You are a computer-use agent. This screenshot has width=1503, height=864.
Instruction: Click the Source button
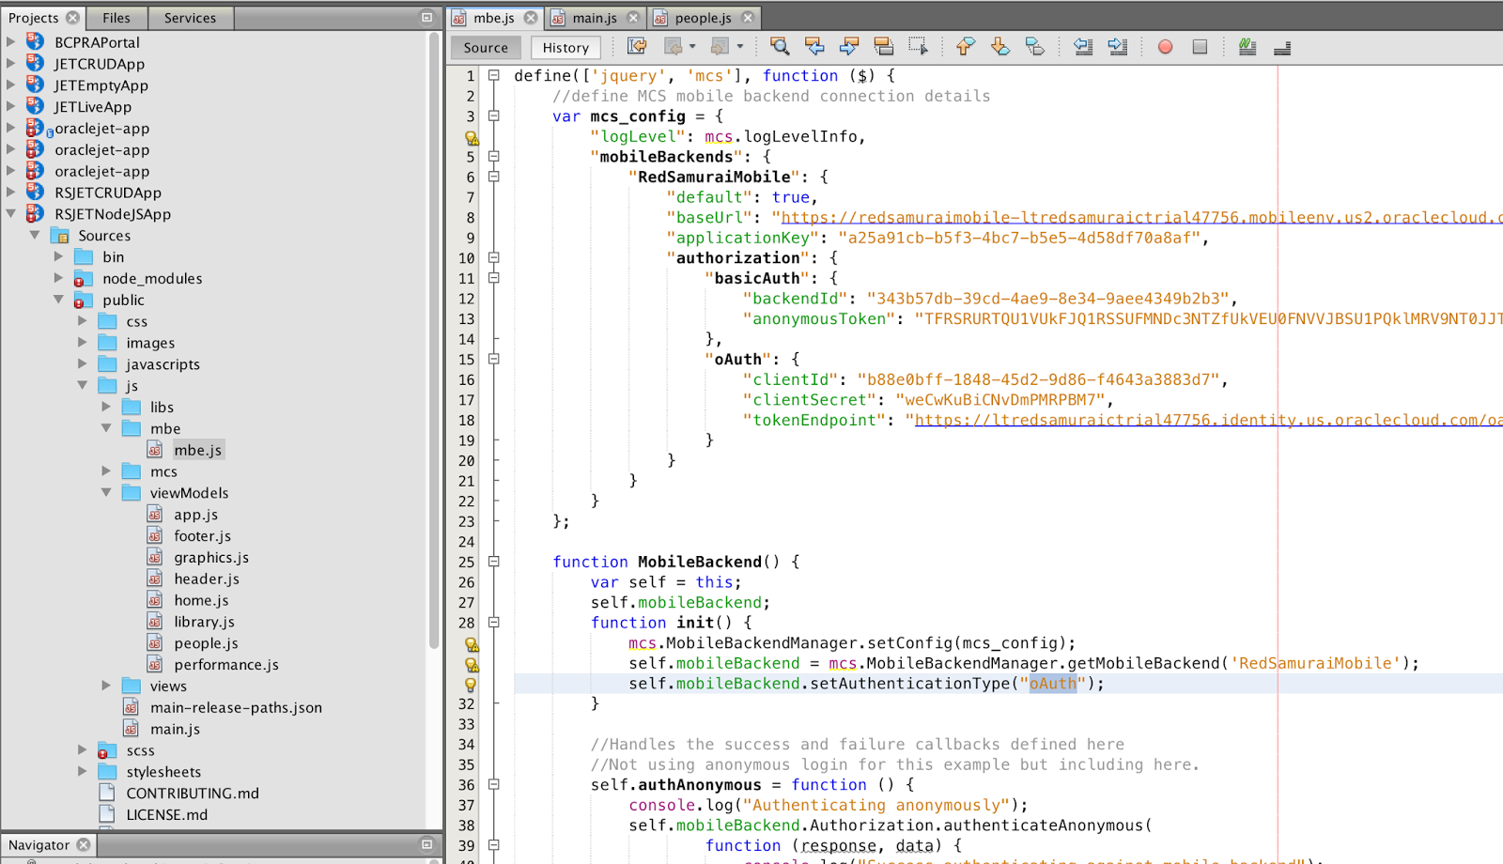point(485,47)
